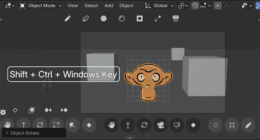Image resolution: width=260 pixels, height=140 pixels.
Task: Click the duplicate layers icon
Action: 32,110
